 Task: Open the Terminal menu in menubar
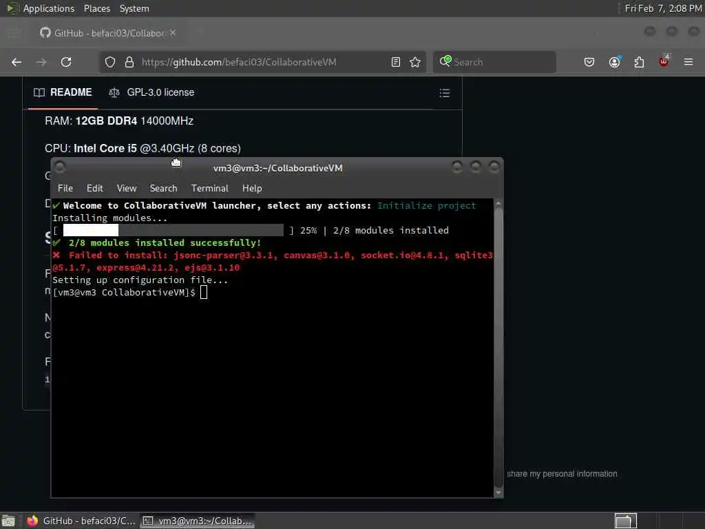(x=209, y=188)
